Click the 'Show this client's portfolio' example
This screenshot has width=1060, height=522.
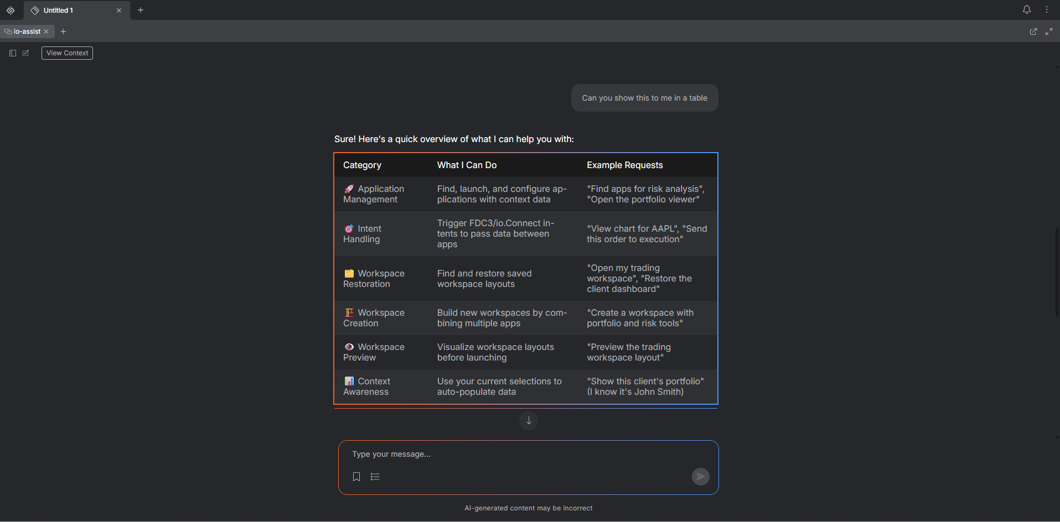click(x=645, y=382)
